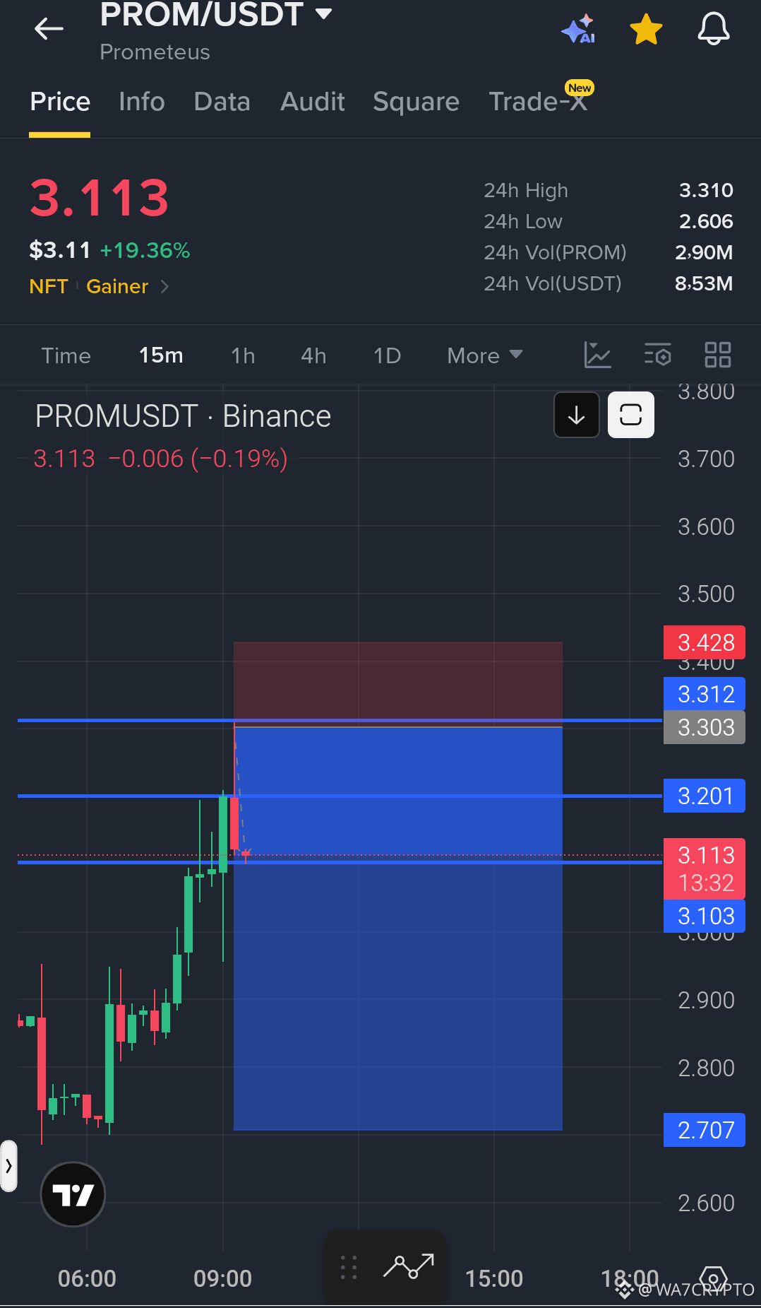The width and height of the screenshot is (761, 1308).
Task: Expand the More intervals dropdown
Action: 484,355
